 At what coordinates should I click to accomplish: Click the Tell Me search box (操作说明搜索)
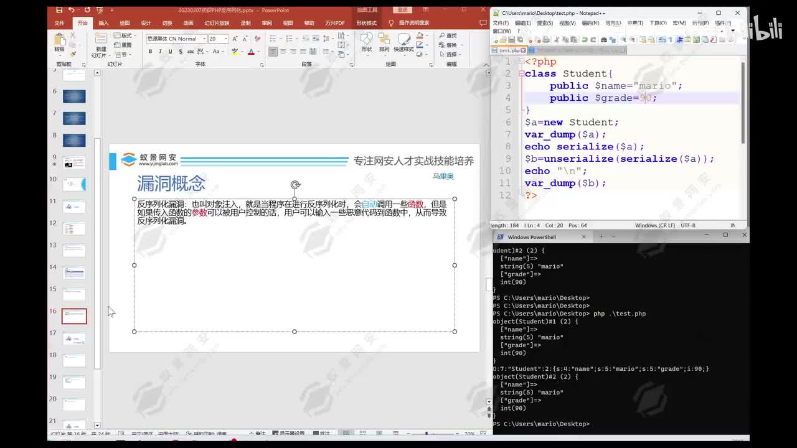coord(410,23)
